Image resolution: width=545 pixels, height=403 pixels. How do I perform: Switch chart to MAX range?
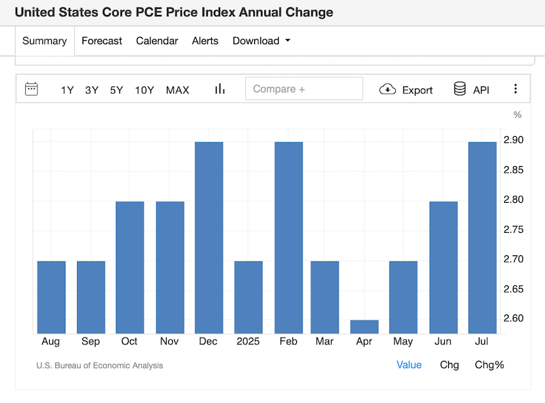click(x=178, y=90)
